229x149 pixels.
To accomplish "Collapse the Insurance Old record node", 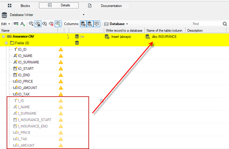I will [3, 36].
